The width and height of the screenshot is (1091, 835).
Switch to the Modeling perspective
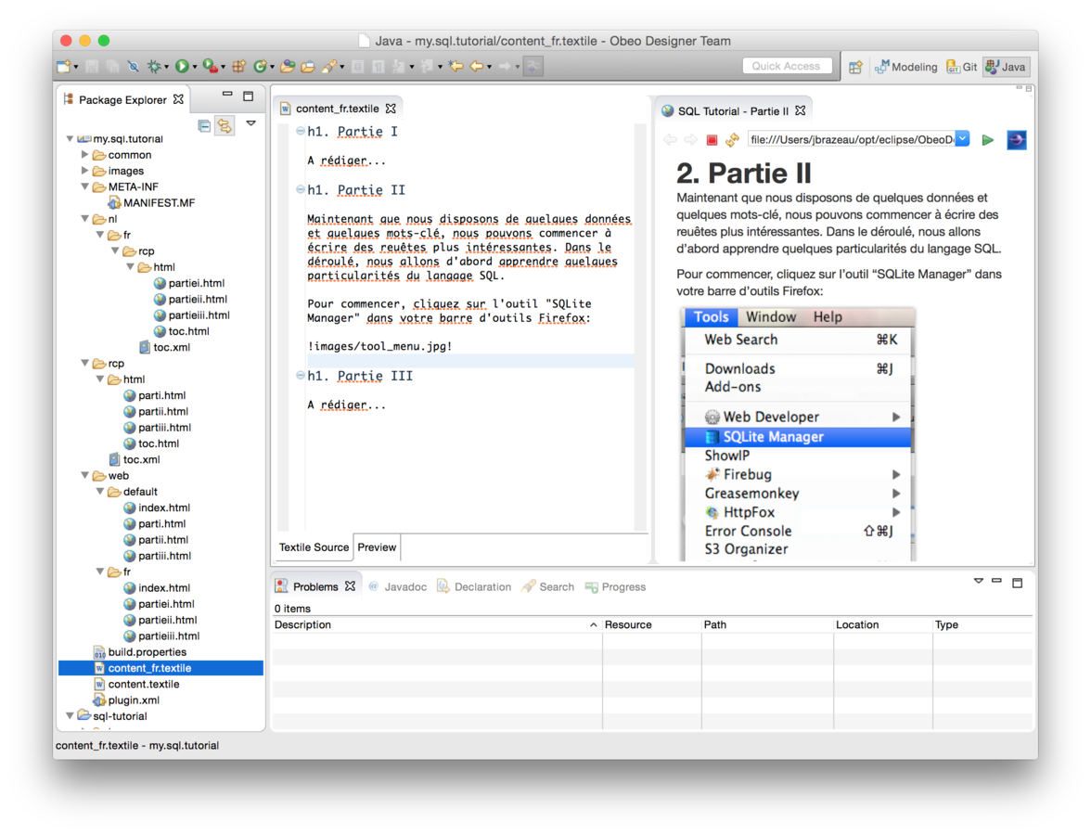pyautogui.click(x=905, y=67)
